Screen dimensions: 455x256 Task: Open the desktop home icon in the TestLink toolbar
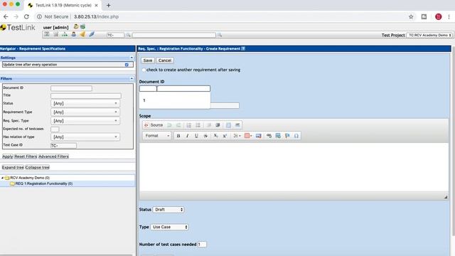[47, 35]
